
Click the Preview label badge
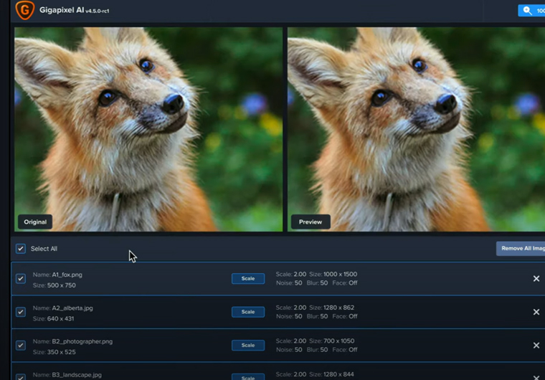click(311, 222)
